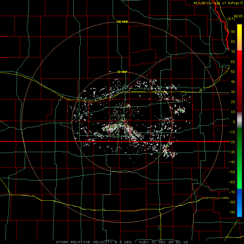Click the 90 value on the velocity scale
The width and height of the screenshot is (244, 244).
233,32
